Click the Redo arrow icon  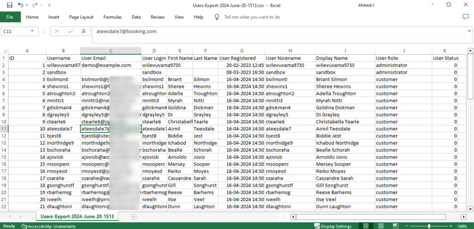[35, 5]
